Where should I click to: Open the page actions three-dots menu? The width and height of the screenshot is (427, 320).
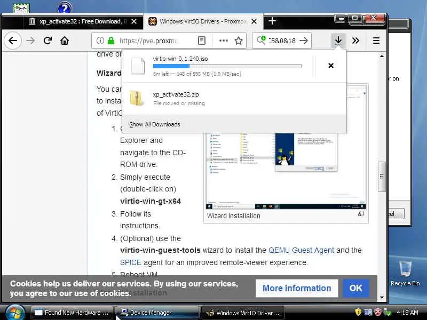(x=223, y=41)
